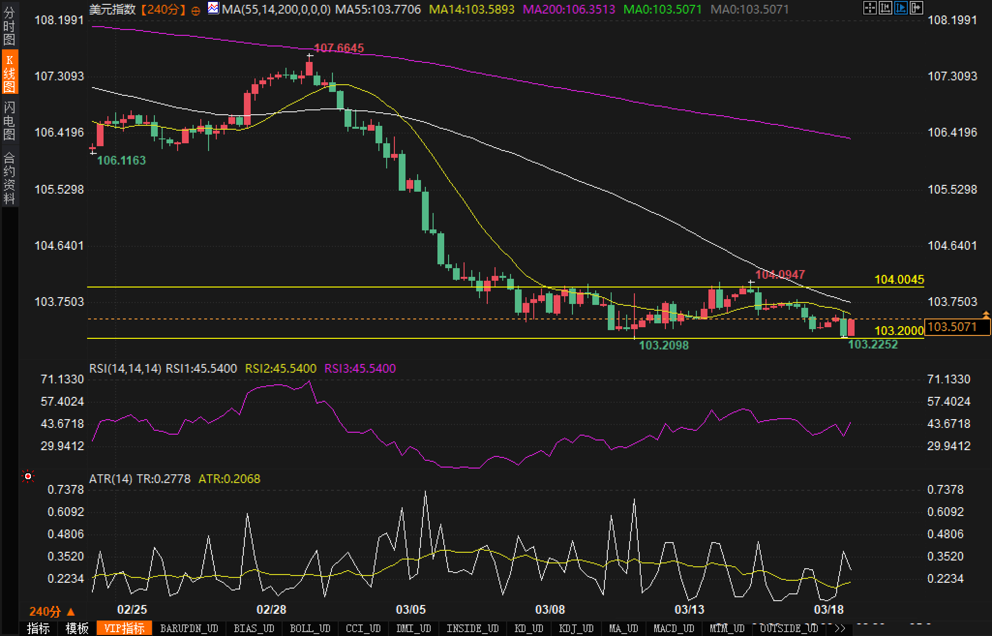
Task: Click the MA55:103.7706 value label
Action: pyautogui.click(x=378, y=9)
